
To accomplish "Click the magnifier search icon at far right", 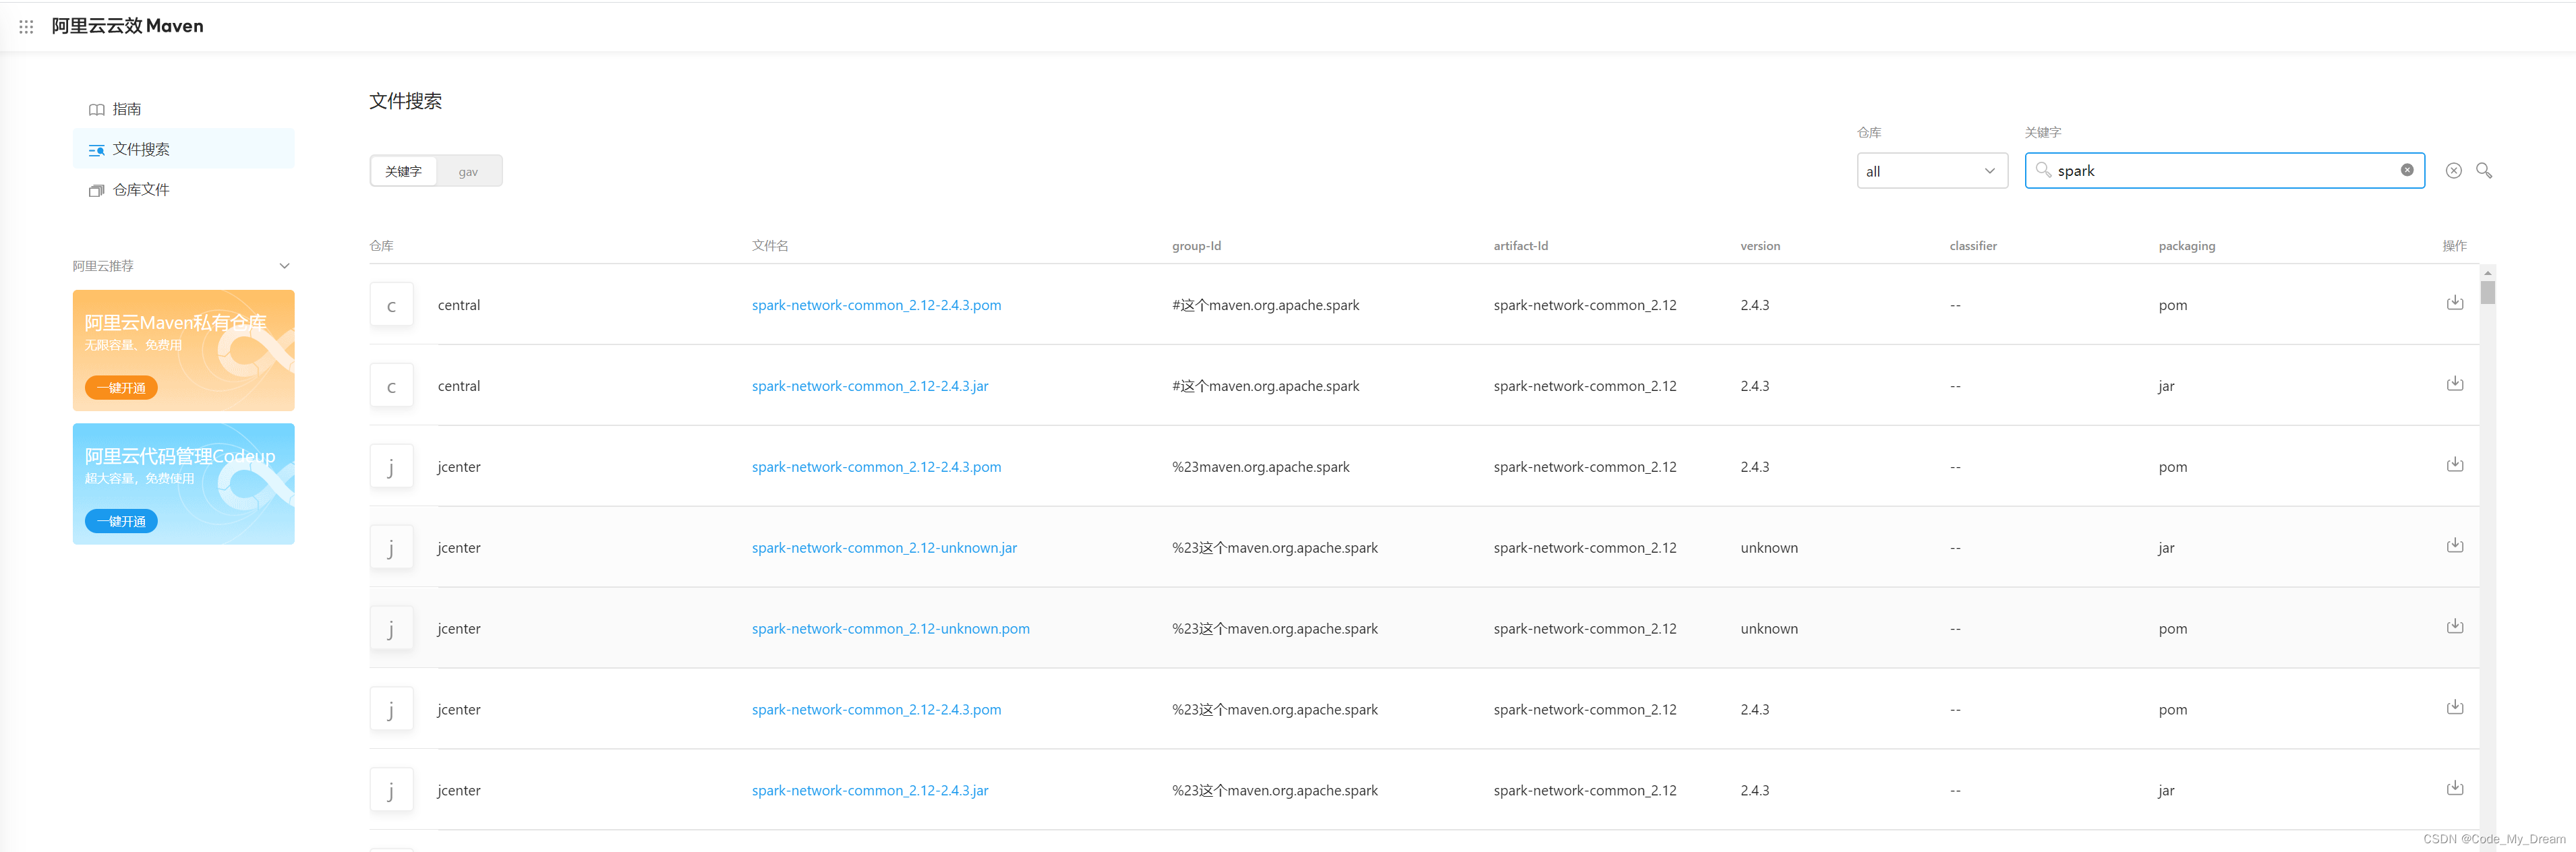I will click(x=2484, y=171).
